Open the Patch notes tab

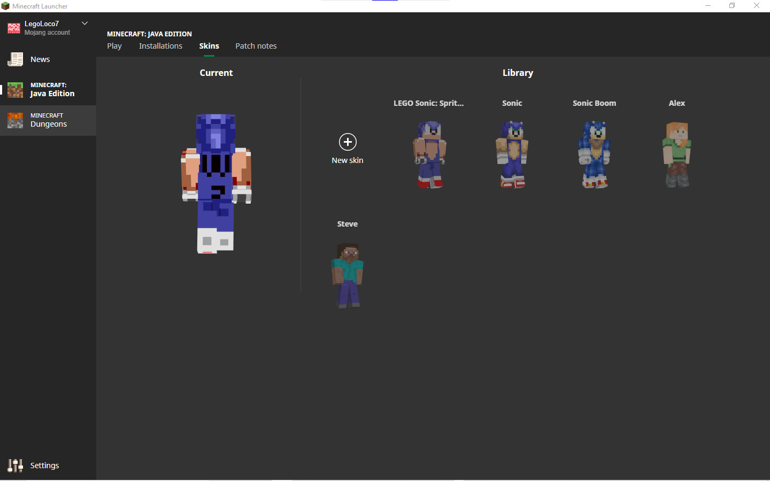point(256,46)
